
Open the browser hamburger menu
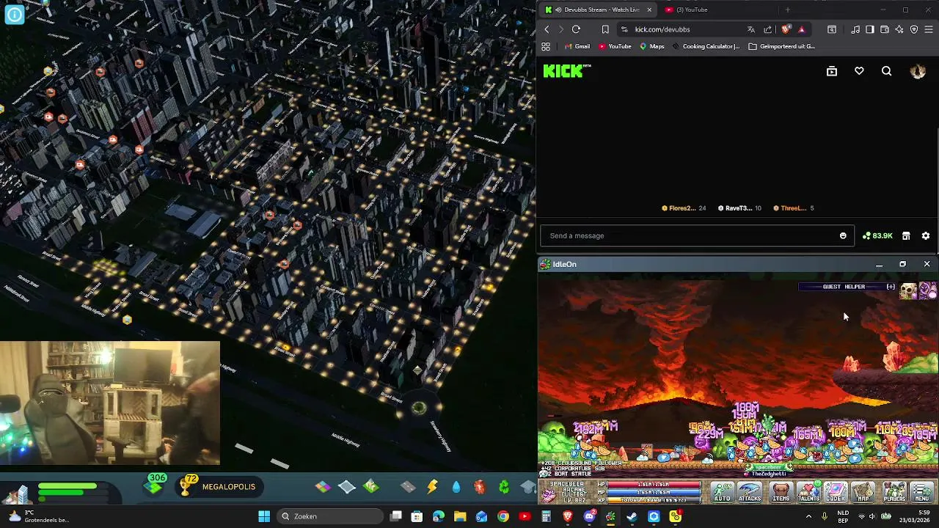pos(929,29)
